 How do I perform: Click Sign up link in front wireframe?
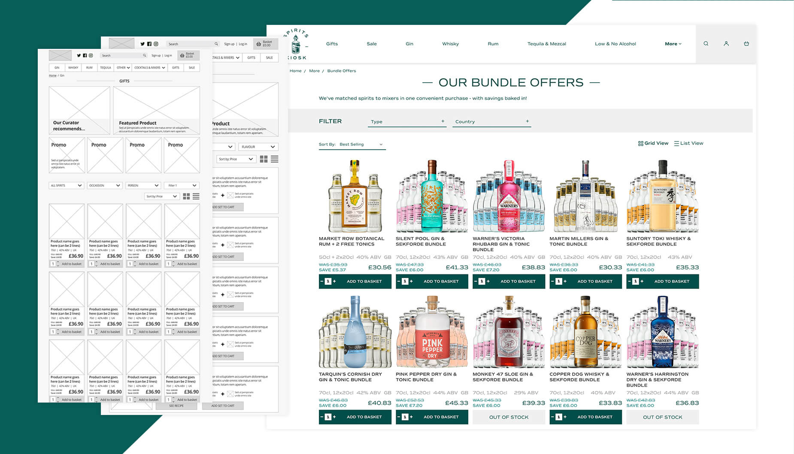156,55
